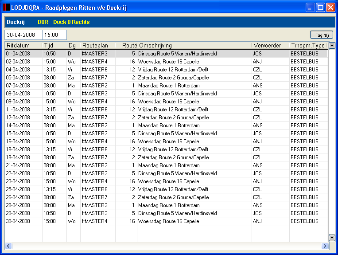Select the row dated 12-04-2008
The image size is (338, 255).
point(166,118)
